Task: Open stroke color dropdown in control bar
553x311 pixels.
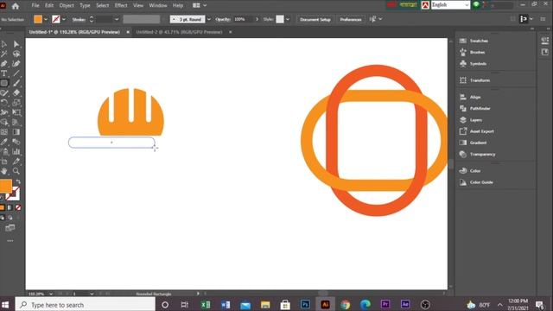Action: point(64,19)
